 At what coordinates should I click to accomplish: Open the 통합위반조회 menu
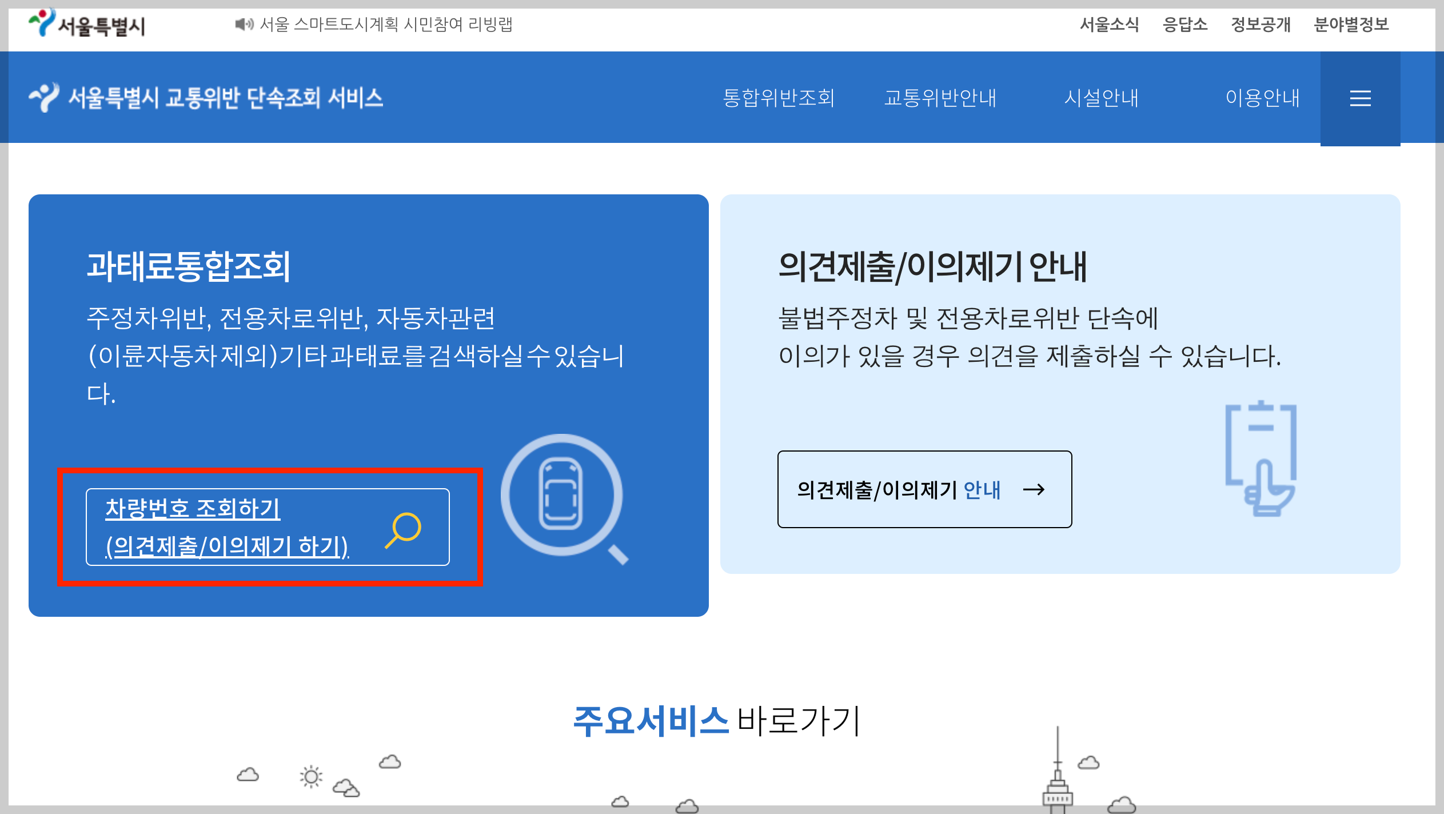(779, 98)
